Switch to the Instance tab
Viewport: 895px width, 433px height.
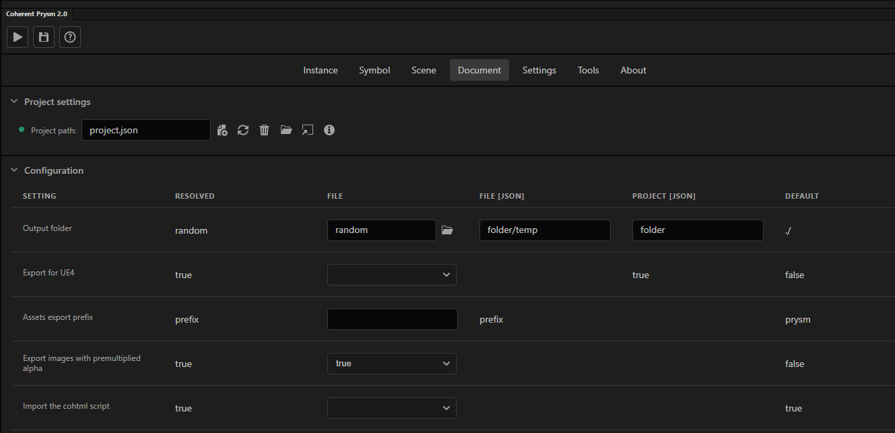point(321,70)
